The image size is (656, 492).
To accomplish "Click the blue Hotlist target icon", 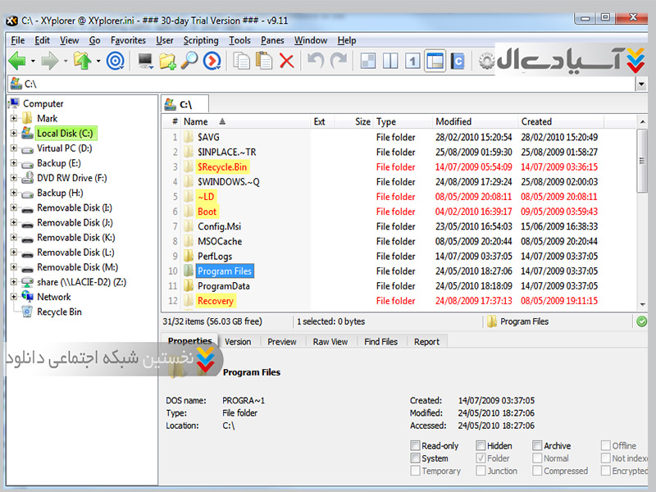I will (x=116, y=61).
